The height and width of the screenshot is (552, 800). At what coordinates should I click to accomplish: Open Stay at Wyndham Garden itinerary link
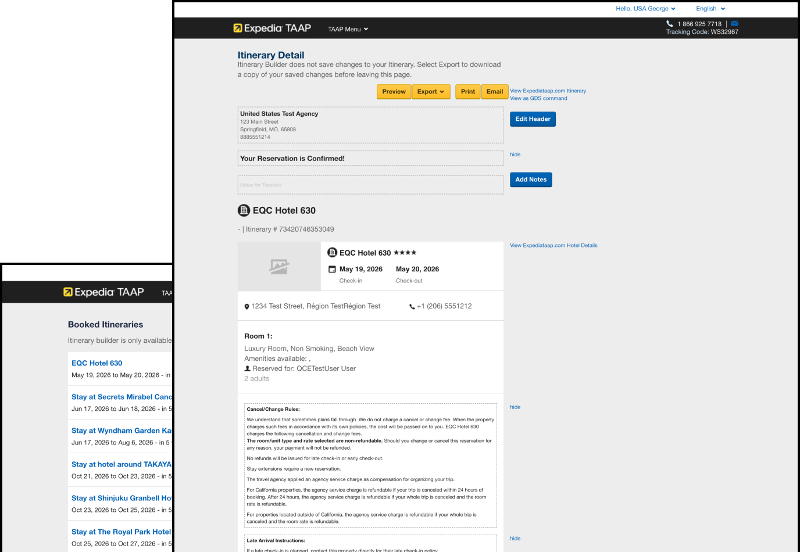[122, 431]
